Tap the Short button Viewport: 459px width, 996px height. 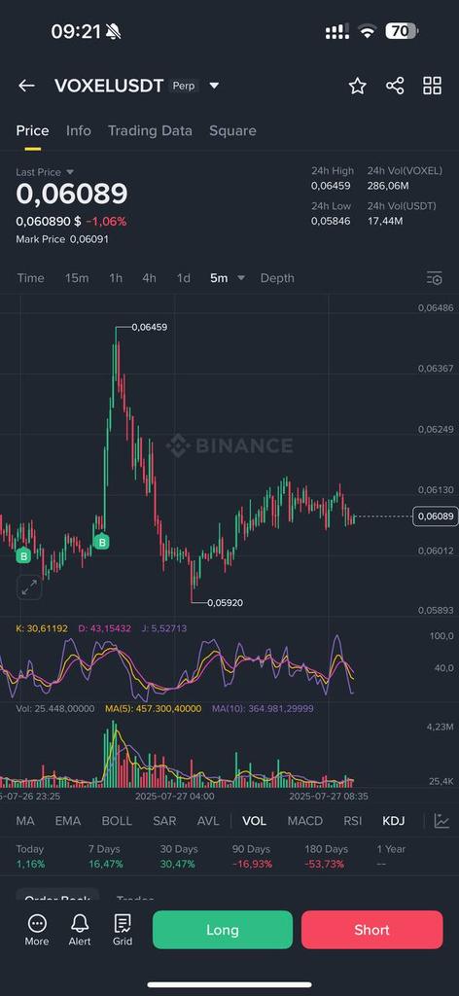click(x=372, y=930)
